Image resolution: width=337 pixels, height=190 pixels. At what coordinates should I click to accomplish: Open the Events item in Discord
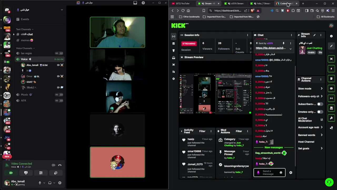tap(39, 19)
